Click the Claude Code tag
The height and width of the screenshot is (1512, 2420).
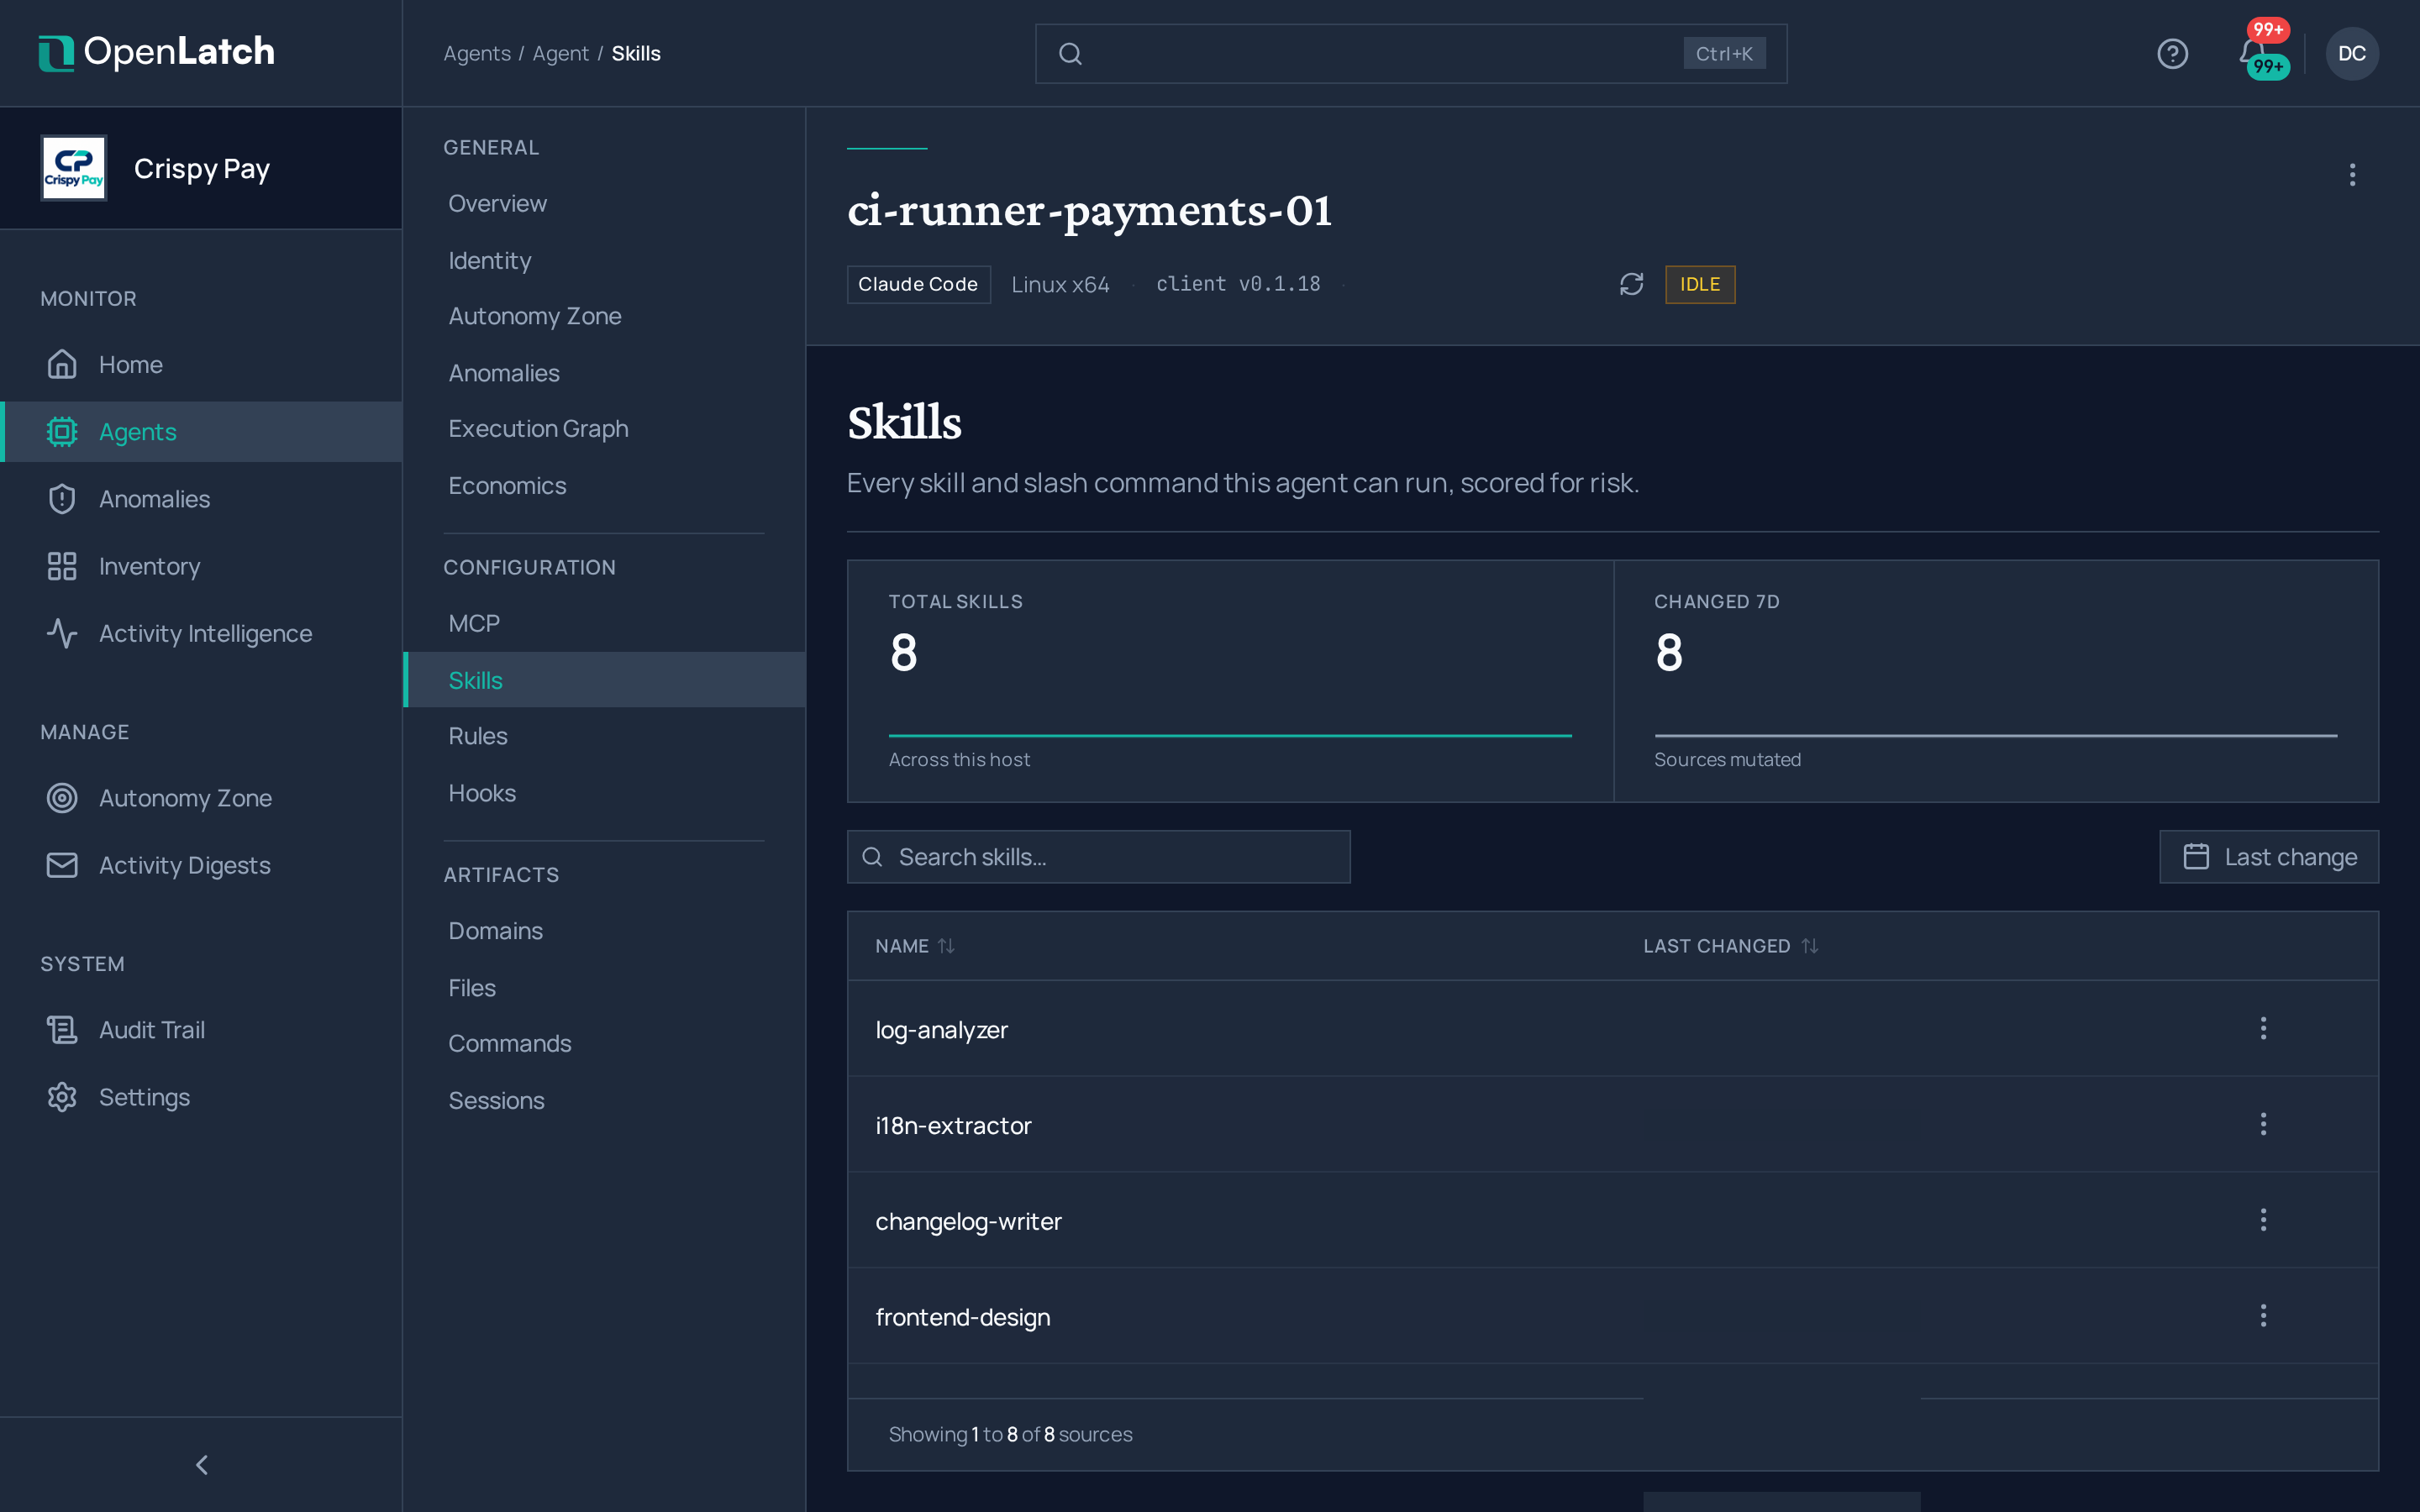[918, 284]
